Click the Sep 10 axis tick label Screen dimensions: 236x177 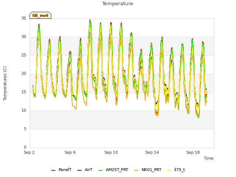click(111, 152)
